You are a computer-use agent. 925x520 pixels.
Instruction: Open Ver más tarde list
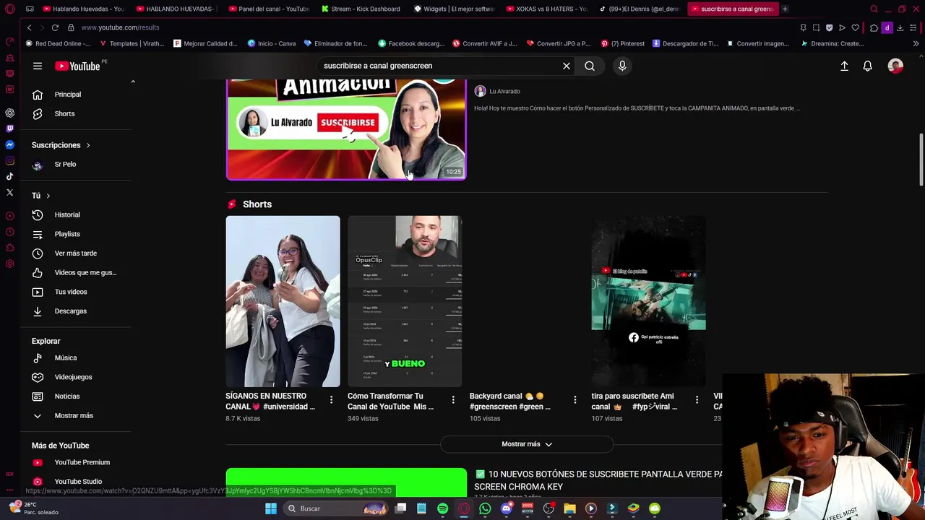(76, 253)
